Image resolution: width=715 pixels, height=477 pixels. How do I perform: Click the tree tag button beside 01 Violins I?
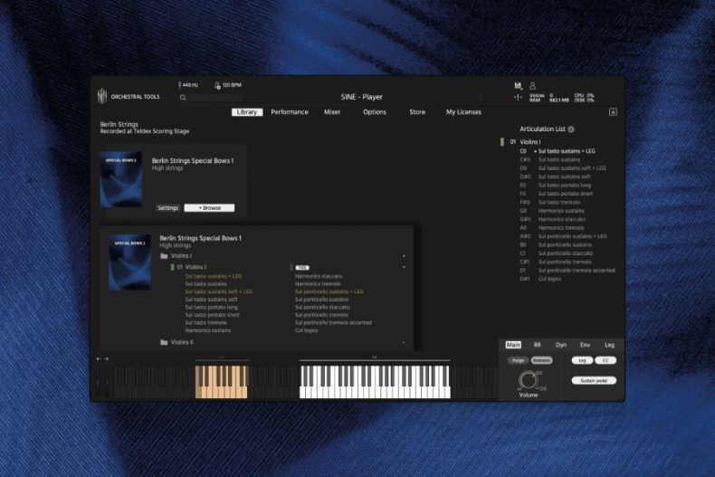point(302,268)
